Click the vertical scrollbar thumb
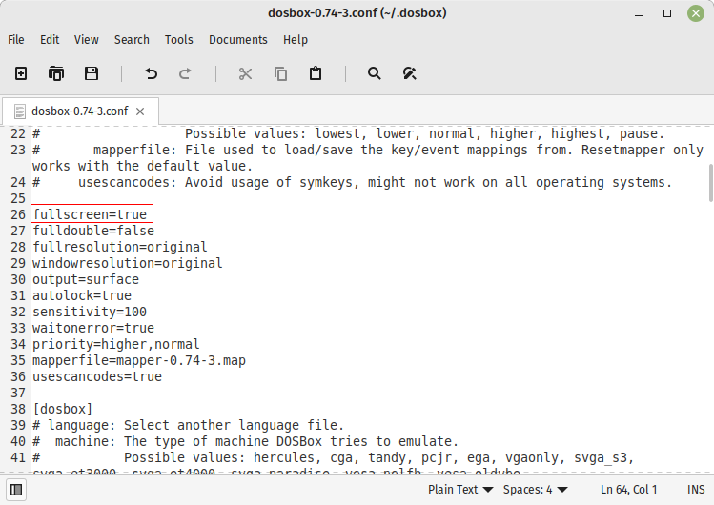Image resolution: width=714 pixels, height=505 pixels. pos(711,183)
